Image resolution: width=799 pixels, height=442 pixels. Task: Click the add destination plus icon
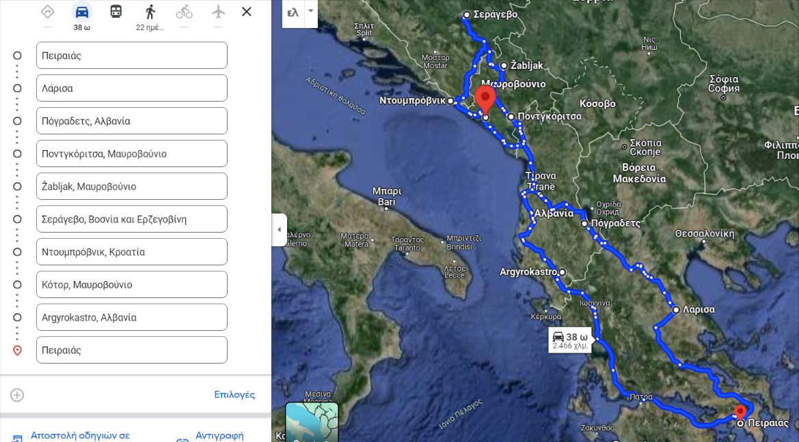click(17, 395)
